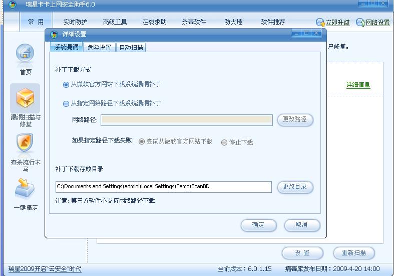Click the patch directory path field
The height and width of the screenshot is (276, 394).
164,187
